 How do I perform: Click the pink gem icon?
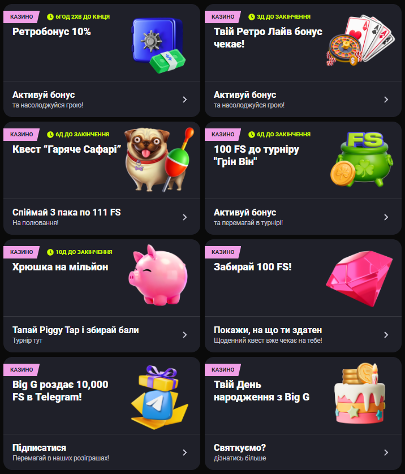click(x=359, y=278)
